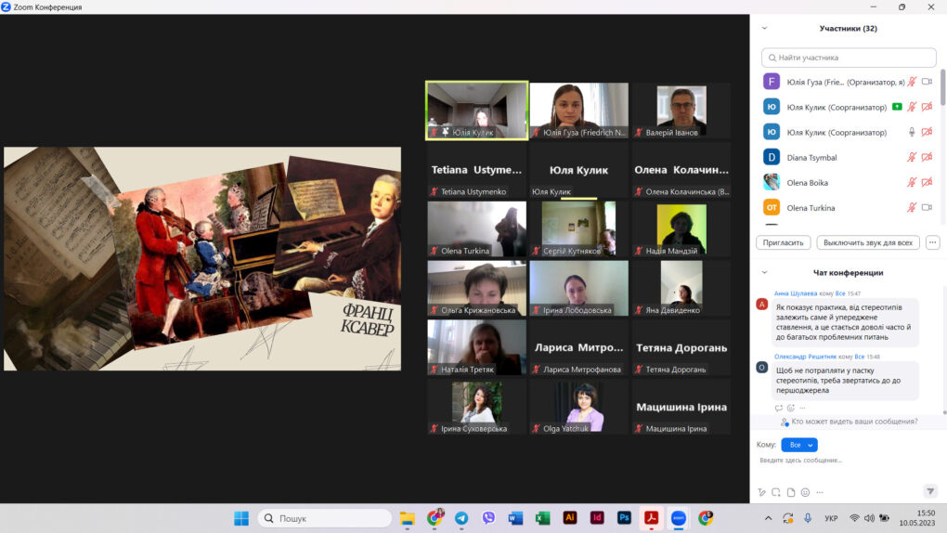Image resolution: width=947 pixels, height=533 pixels.
Task: Open more options under Олександр Решетняк's message
Action: [802, 408]
